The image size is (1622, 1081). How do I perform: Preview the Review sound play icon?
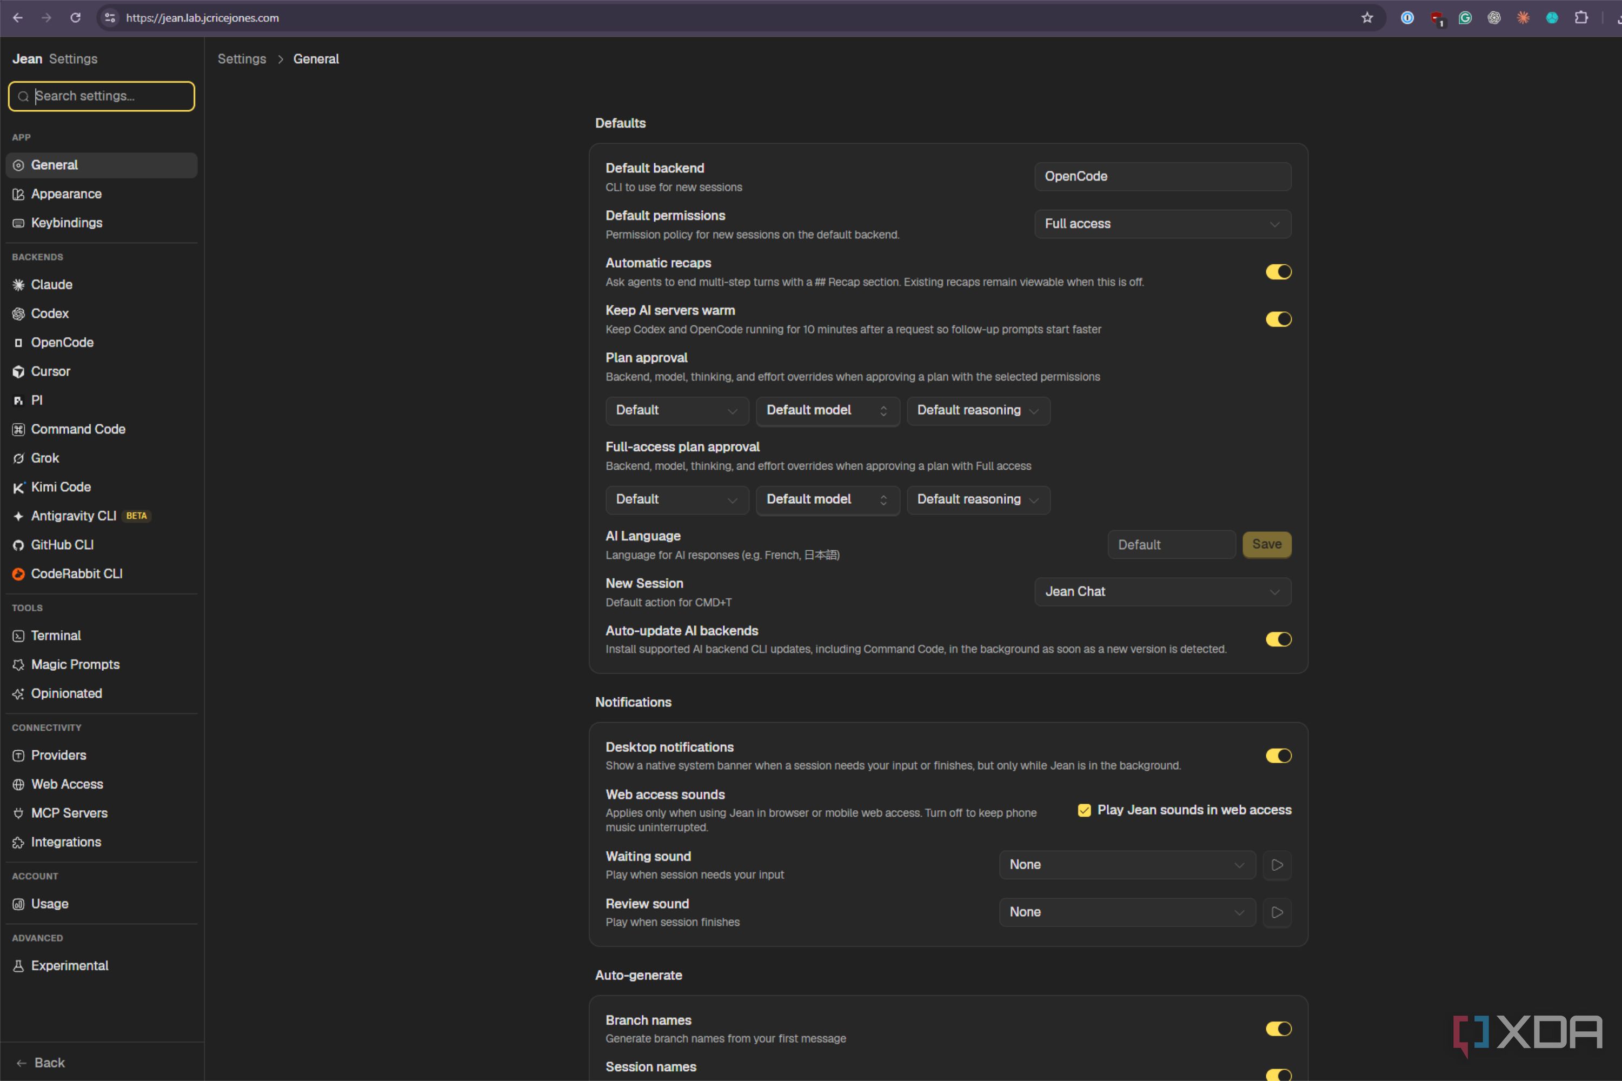(1277, 913)
